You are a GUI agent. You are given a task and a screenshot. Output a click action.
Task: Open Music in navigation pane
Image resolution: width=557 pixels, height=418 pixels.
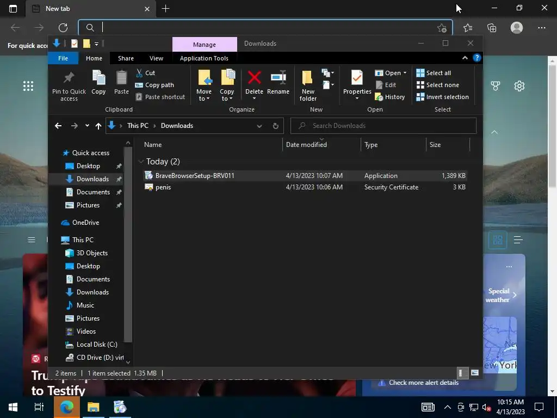pos(85,305)
